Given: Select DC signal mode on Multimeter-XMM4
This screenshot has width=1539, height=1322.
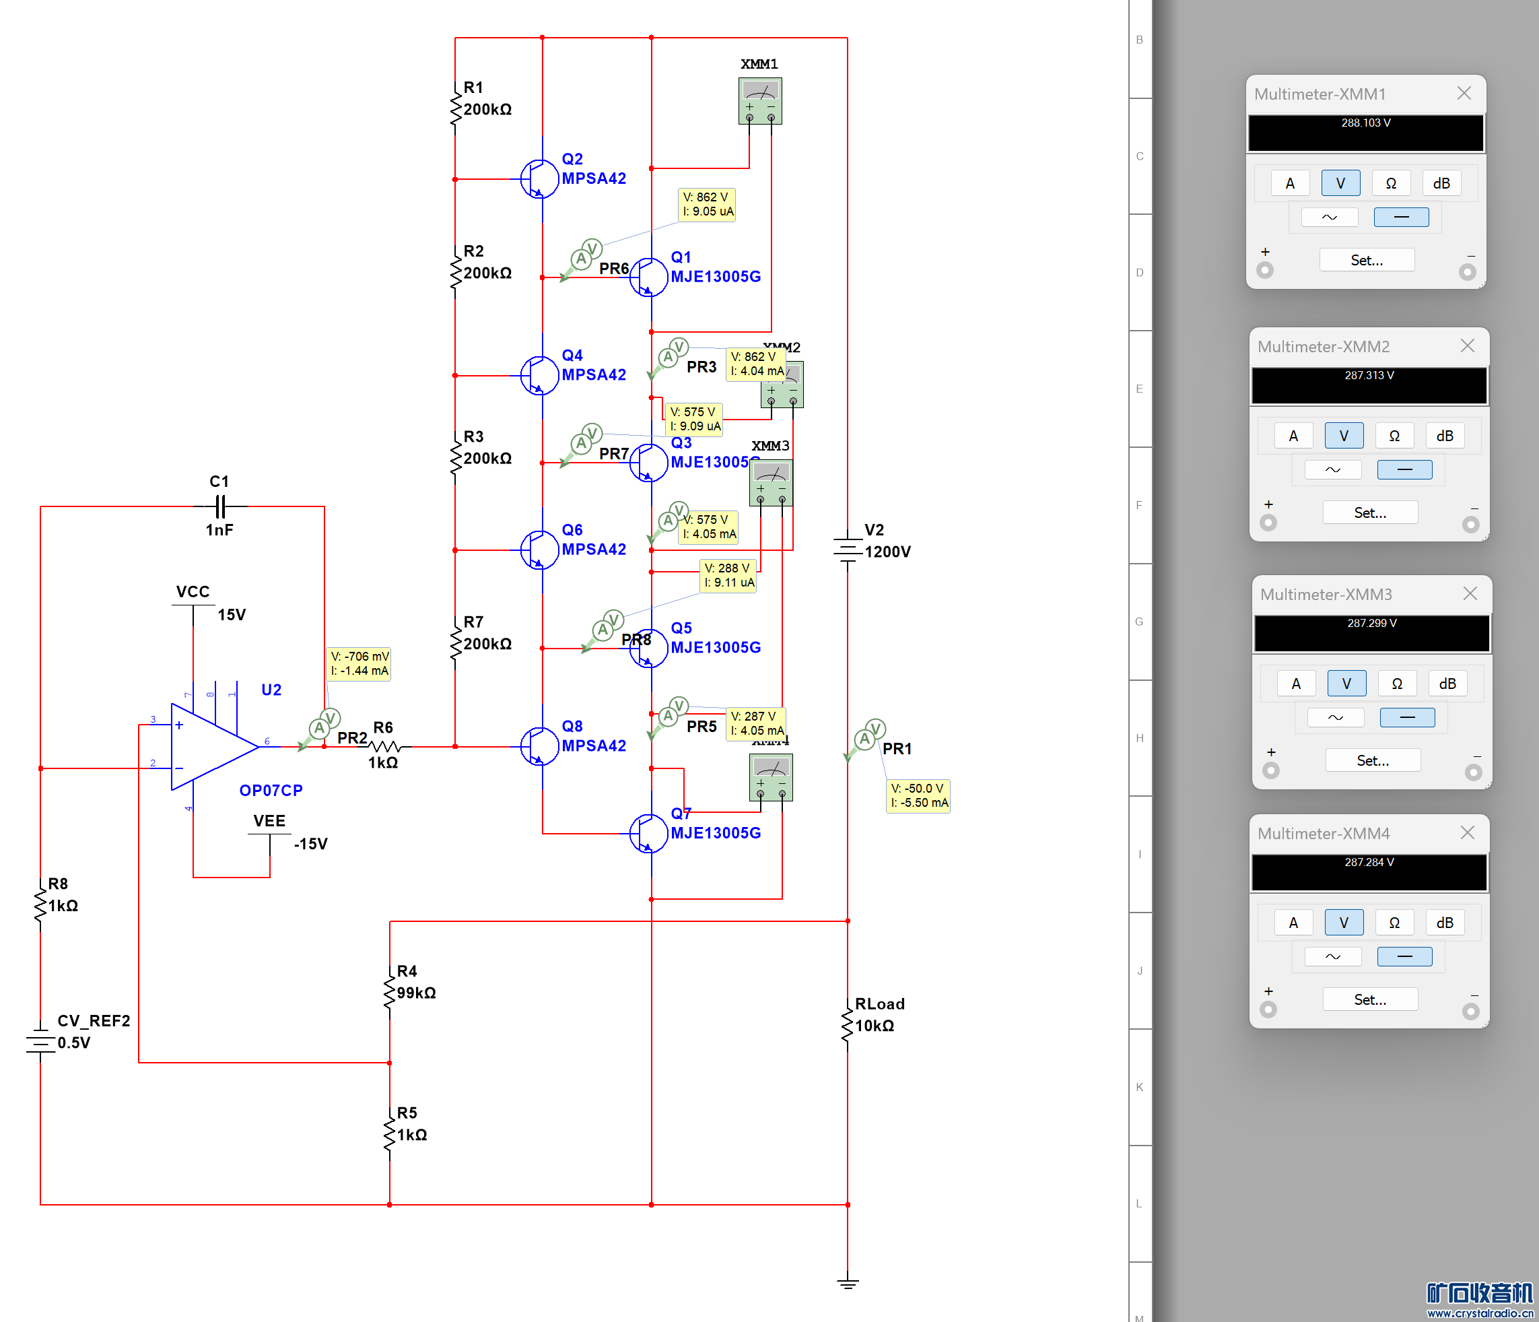Looking at the screenshot, I should pyautogui.click(x=1404, y=956).
